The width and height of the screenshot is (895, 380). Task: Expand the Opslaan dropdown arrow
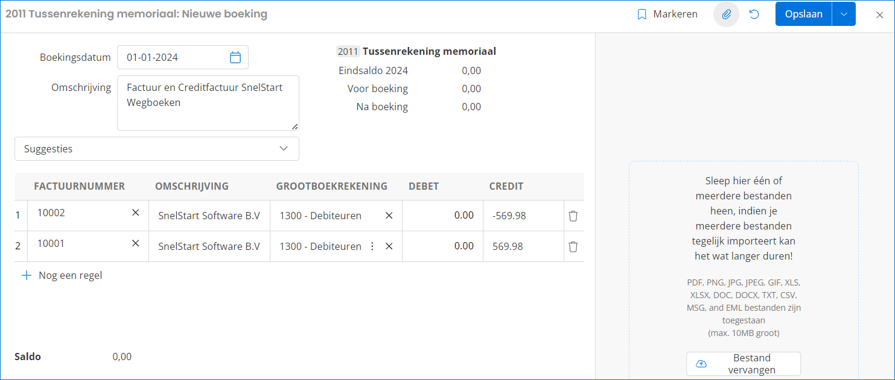[x=844, y=14]
